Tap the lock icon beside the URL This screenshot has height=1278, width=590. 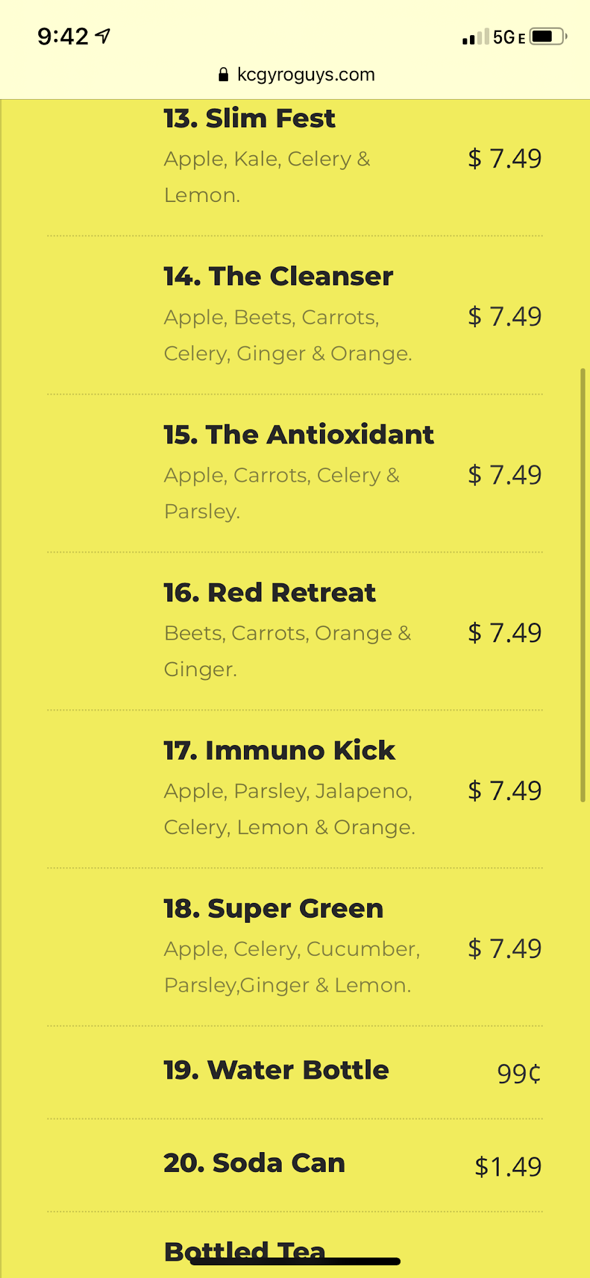click(223, 75)
